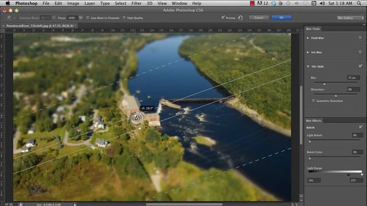This screenshot has width=367, height=206.
Task: Click the Light Bokeh value field
Action: click(x=357, y=135)
